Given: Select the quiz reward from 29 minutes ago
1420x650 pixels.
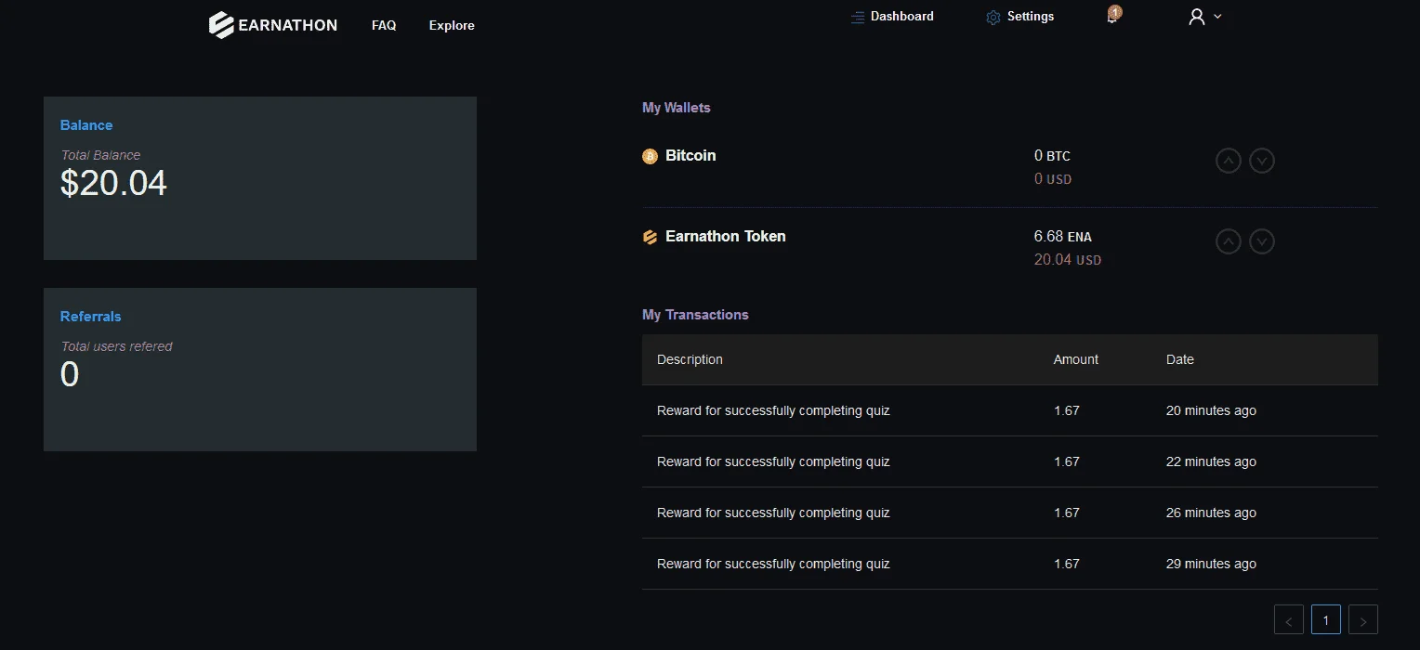Looking at the screenshot, I should pos(1009,564).
